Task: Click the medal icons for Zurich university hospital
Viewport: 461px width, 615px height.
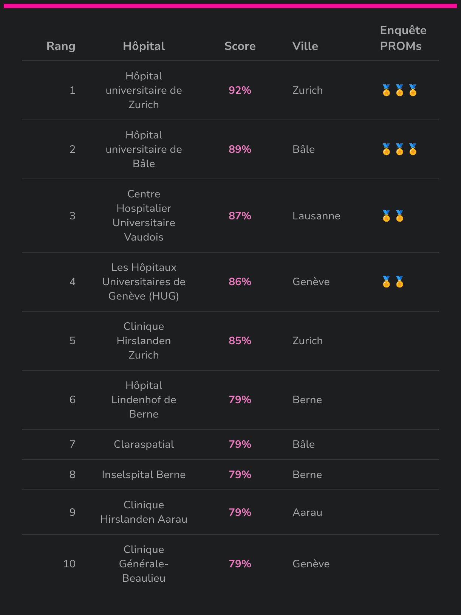Action: click(399, 90)
